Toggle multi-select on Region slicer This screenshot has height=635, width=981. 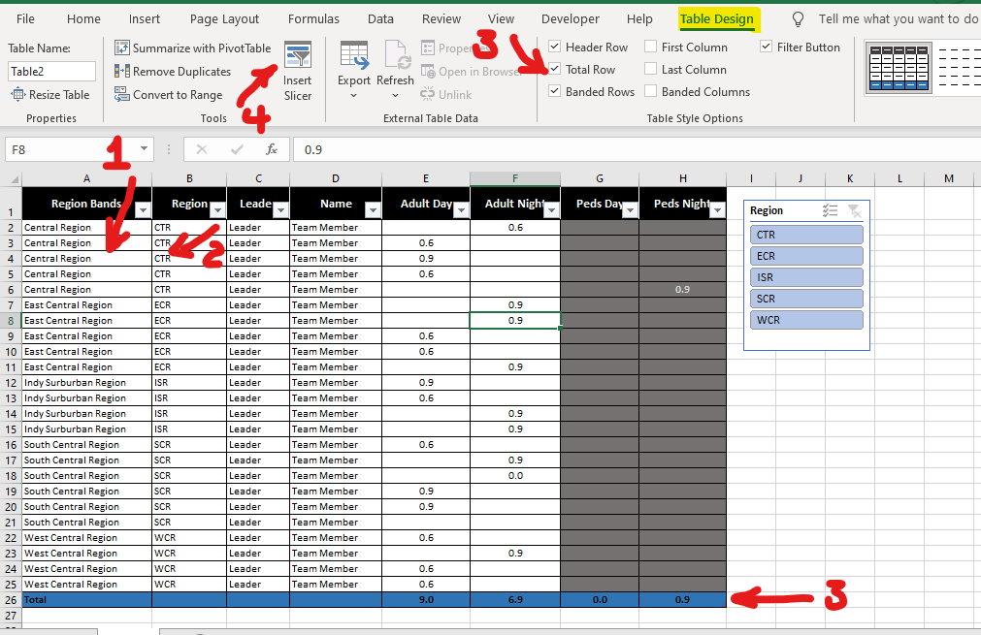831,210
